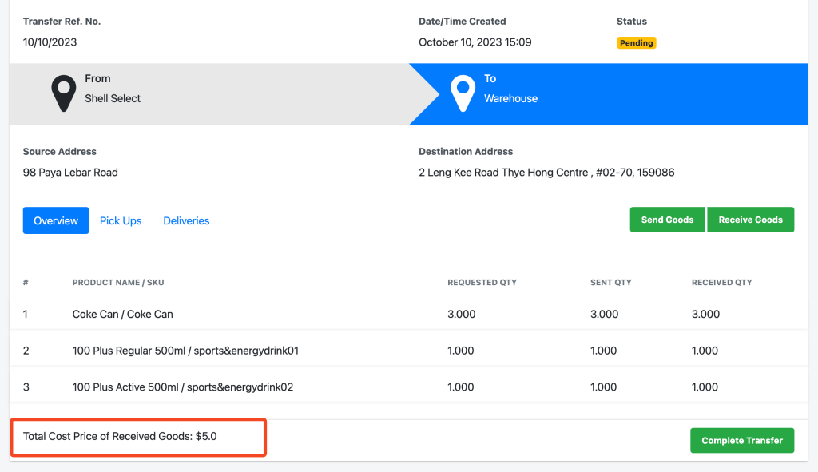Select the 100 Plus Regular 500ml row
Image resolution: width=818 pixels, height=472 pixels.
click(185, 351)
